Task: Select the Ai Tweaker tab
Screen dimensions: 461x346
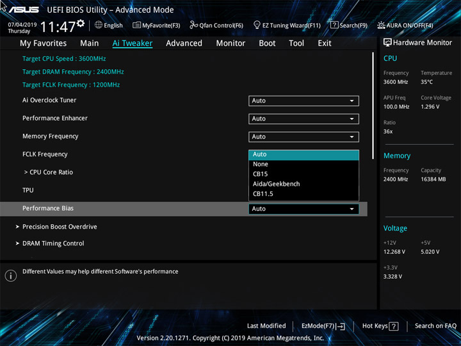Action: click(x=133, y=44)
